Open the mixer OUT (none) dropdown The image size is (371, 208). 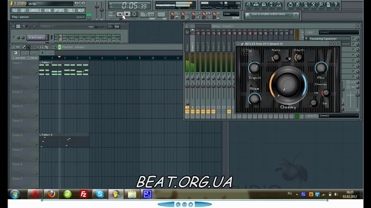tap(339, 116)
